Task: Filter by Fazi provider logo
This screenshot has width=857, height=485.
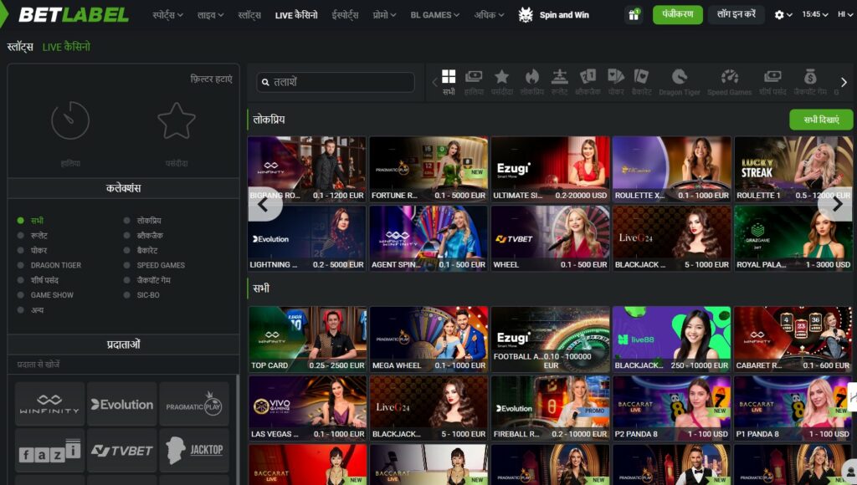Action: click(49, 451)
